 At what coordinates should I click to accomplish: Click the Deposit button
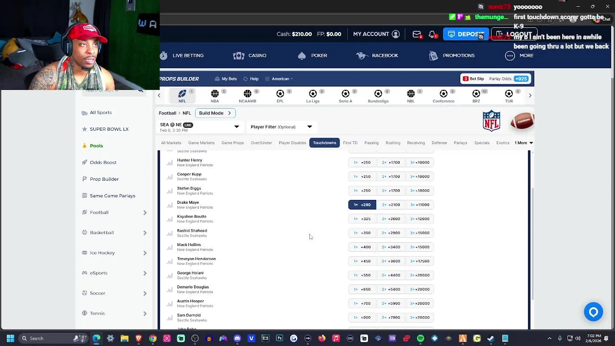click(x=465, y=34)
